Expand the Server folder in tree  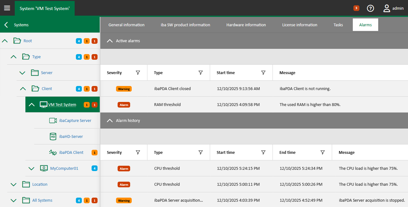pyautogui.click(x=22, y=73)
